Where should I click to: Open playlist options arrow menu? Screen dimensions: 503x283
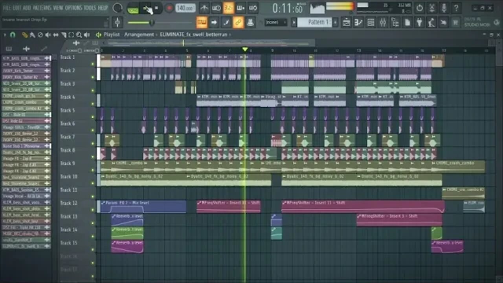pyautogui.click(x=5, y=35)
